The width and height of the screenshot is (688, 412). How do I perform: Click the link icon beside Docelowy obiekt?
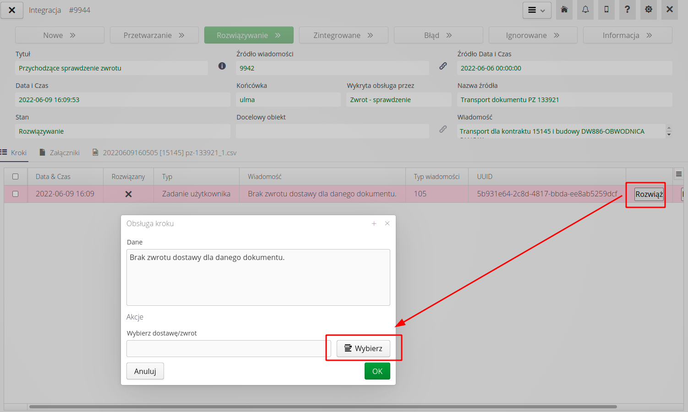[x=443, y=129]
